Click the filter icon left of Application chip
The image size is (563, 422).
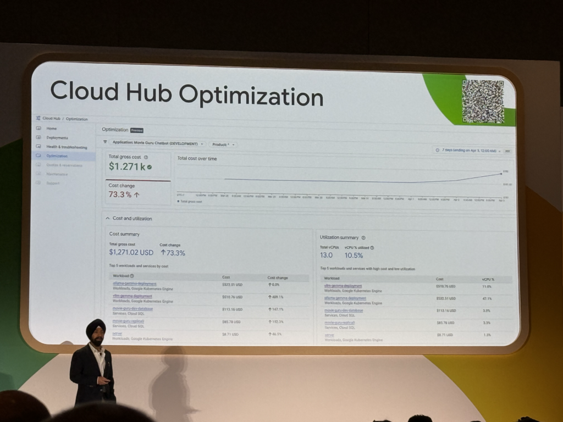[105, 142]
